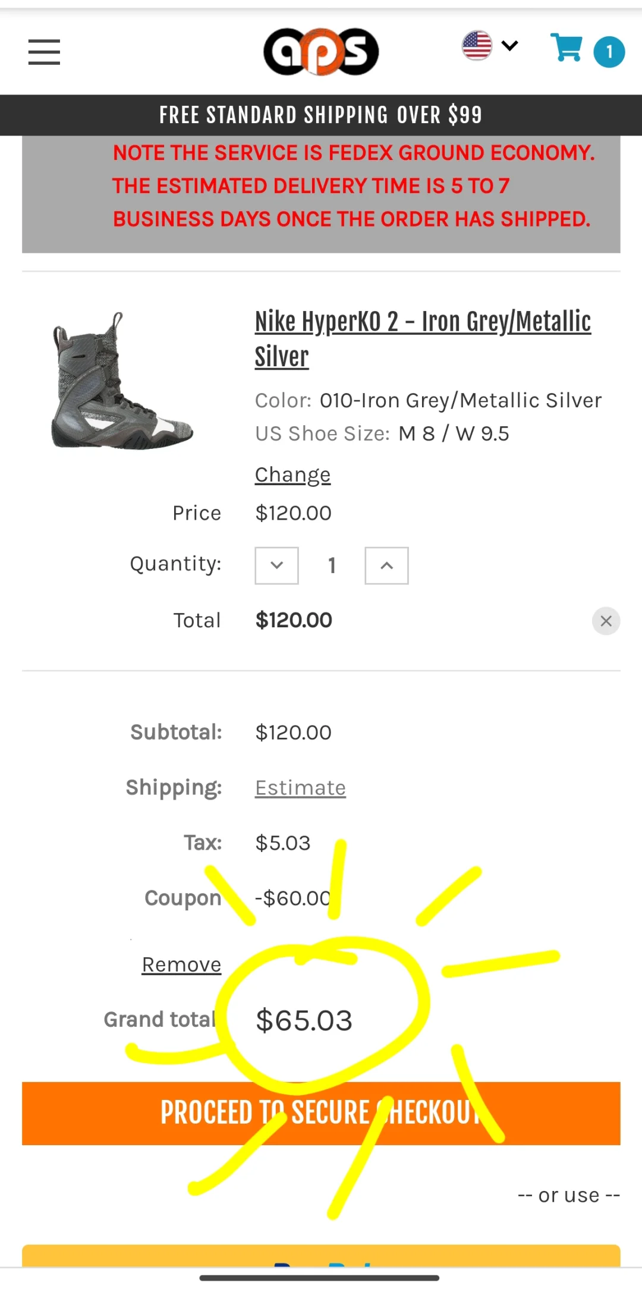Tap the free standard shipping banner
The height and width of the screenshot is (1292, 642).
[x=321, y=115]
